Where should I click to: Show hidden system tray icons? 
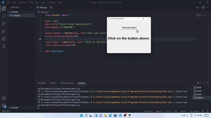181,115
